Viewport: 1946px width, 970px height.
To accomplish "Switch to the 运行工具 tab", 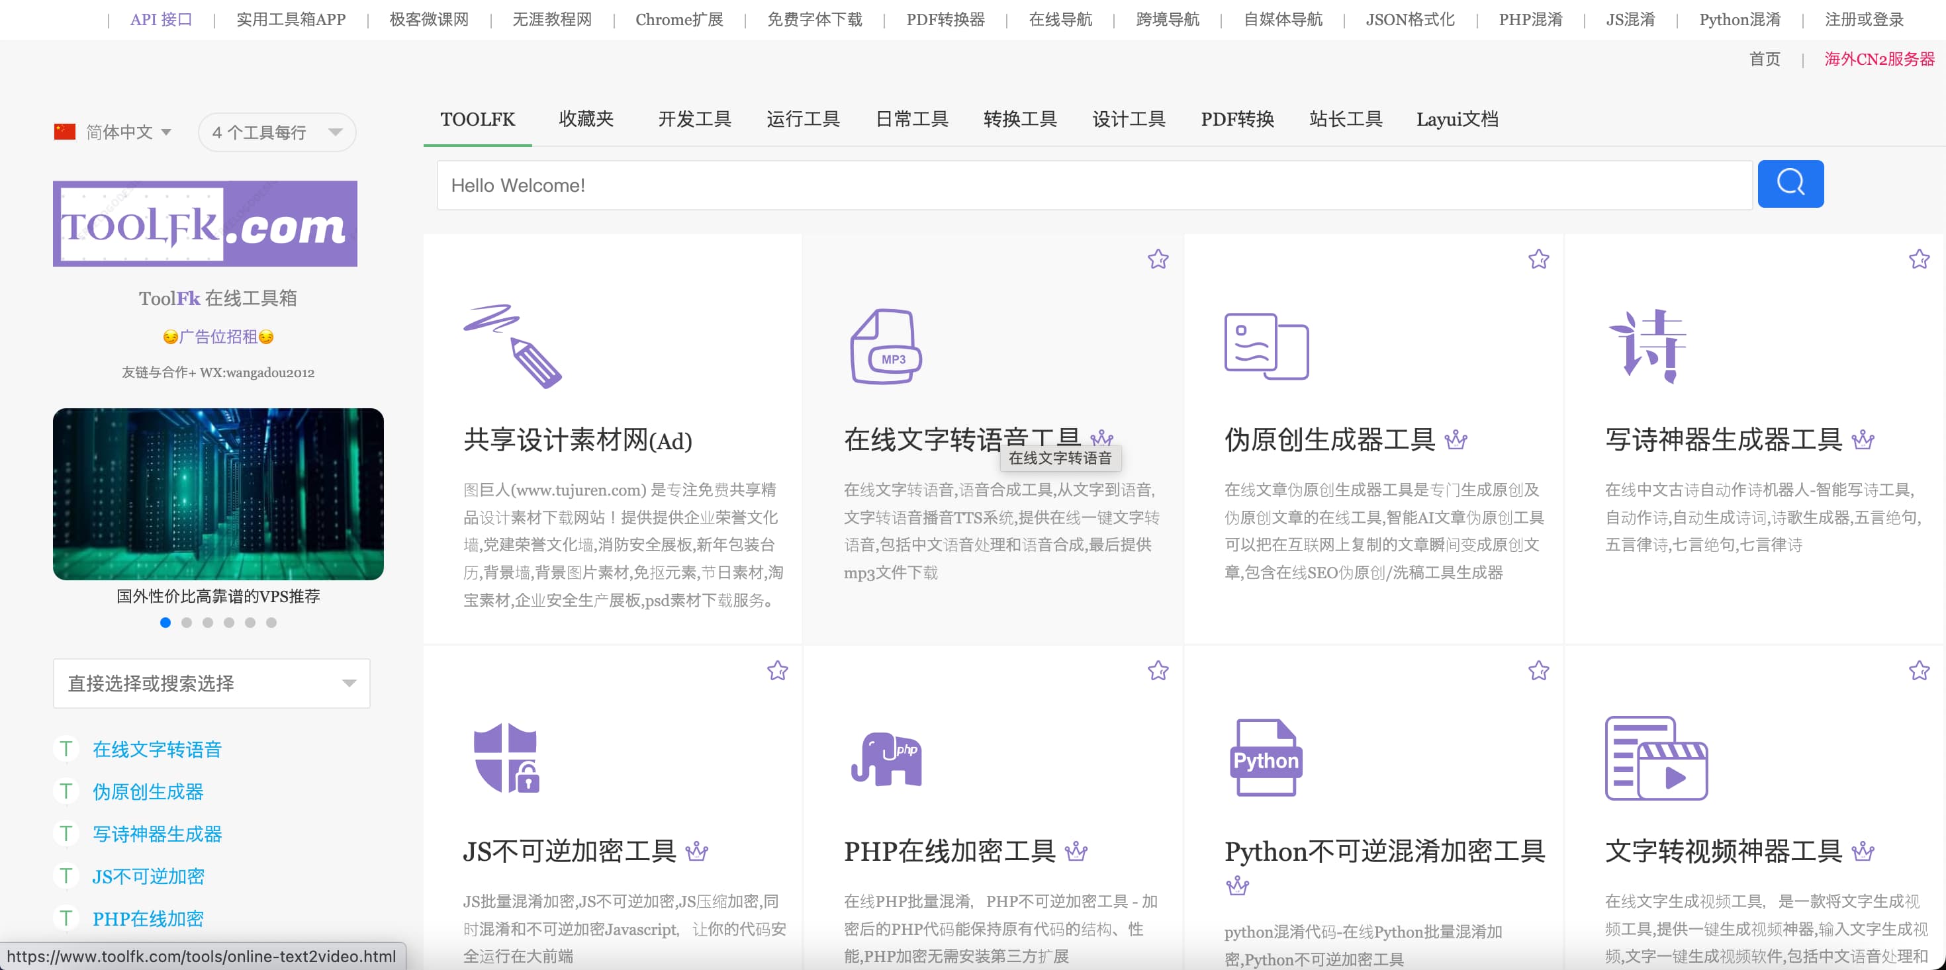I will click(x=803, y=119).
